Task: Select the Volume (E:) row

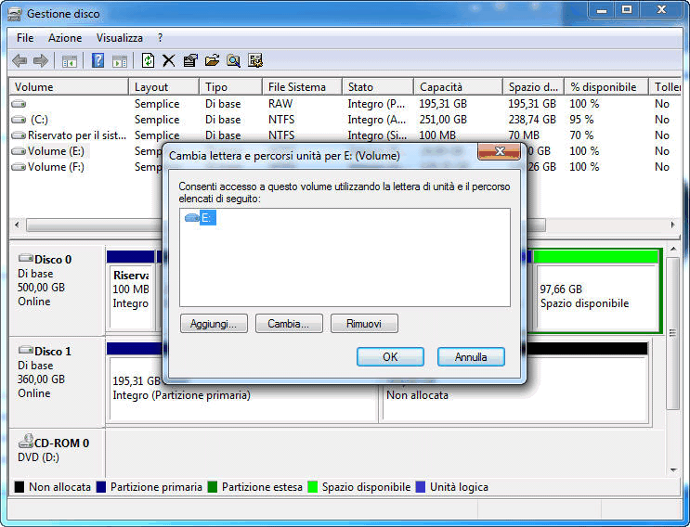Action: [x=57, y=151]
